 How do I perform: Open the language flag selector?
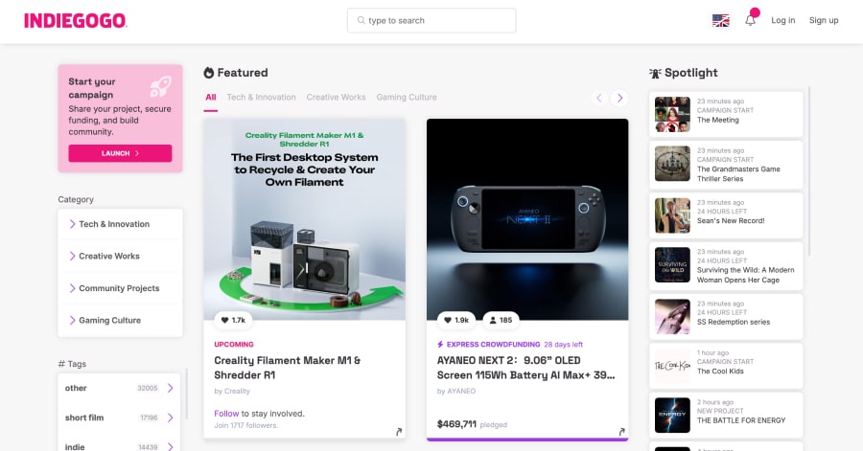[x=720, y=20]
